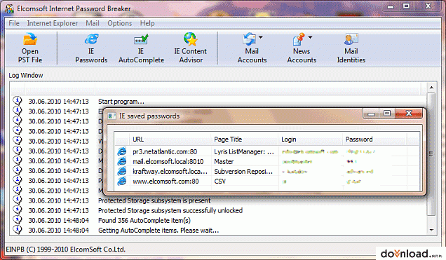Image resolution: width=446 pixels, height=260 pixels.
Task: Select the 'Start program...' log entry
Action: point(121,102)
